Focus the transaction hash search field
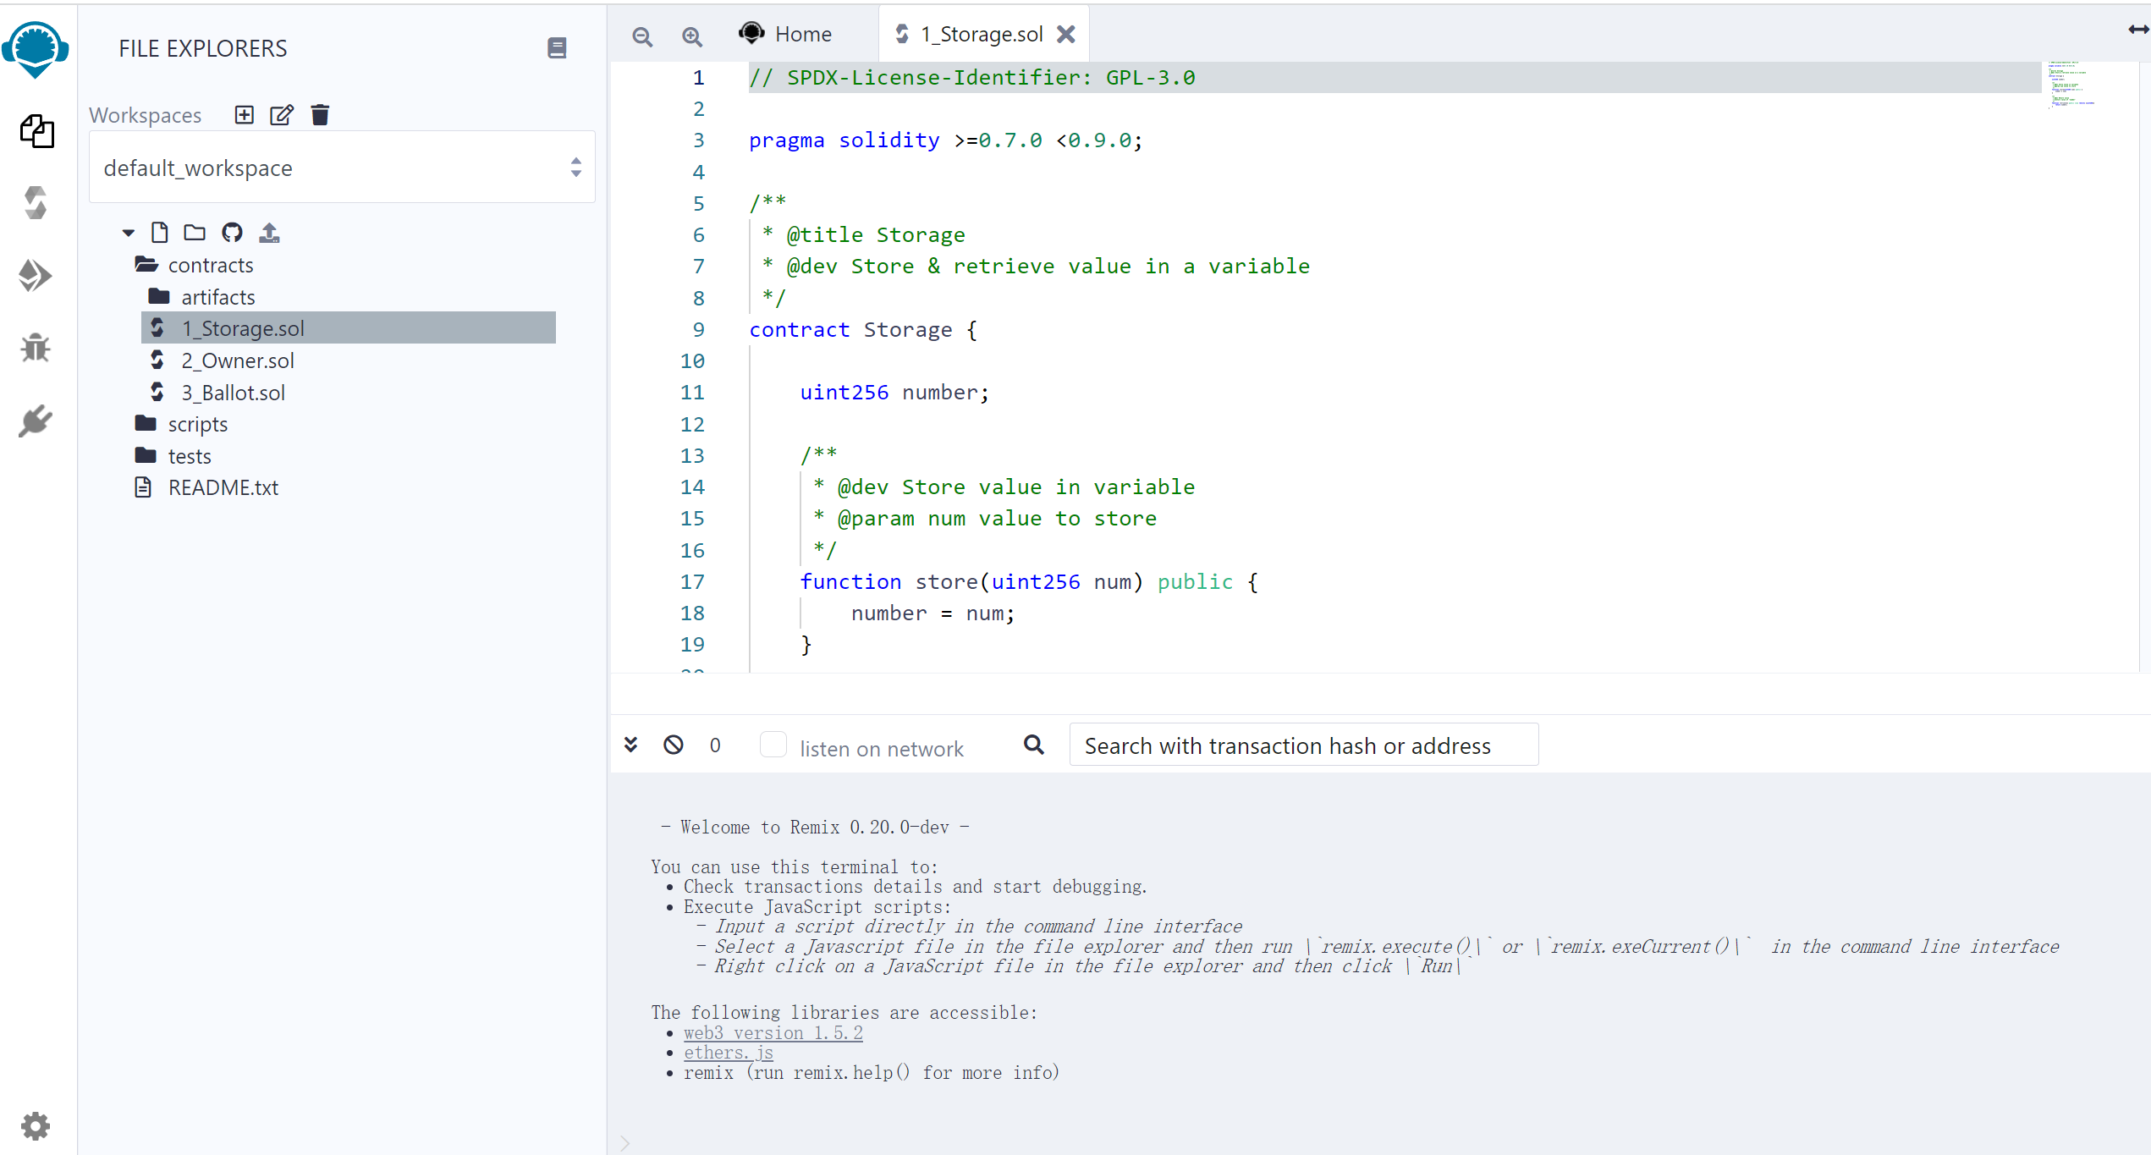 tap(1304, 745)
